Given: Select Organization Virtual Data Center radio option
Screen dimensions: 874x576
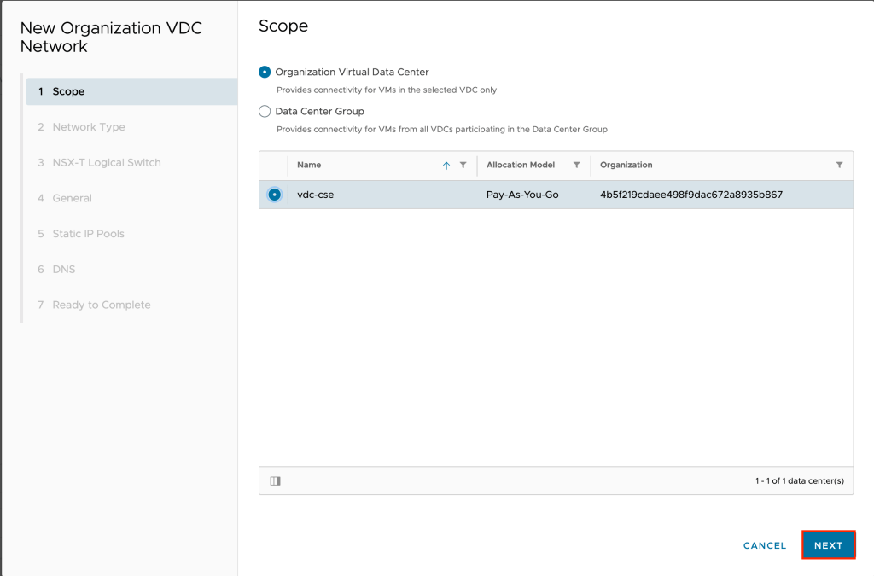Looking at the screenshot, I should tap(265, 73).
